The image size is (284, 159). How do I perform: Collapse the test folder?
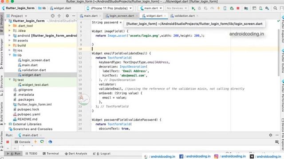click(10, 79)
